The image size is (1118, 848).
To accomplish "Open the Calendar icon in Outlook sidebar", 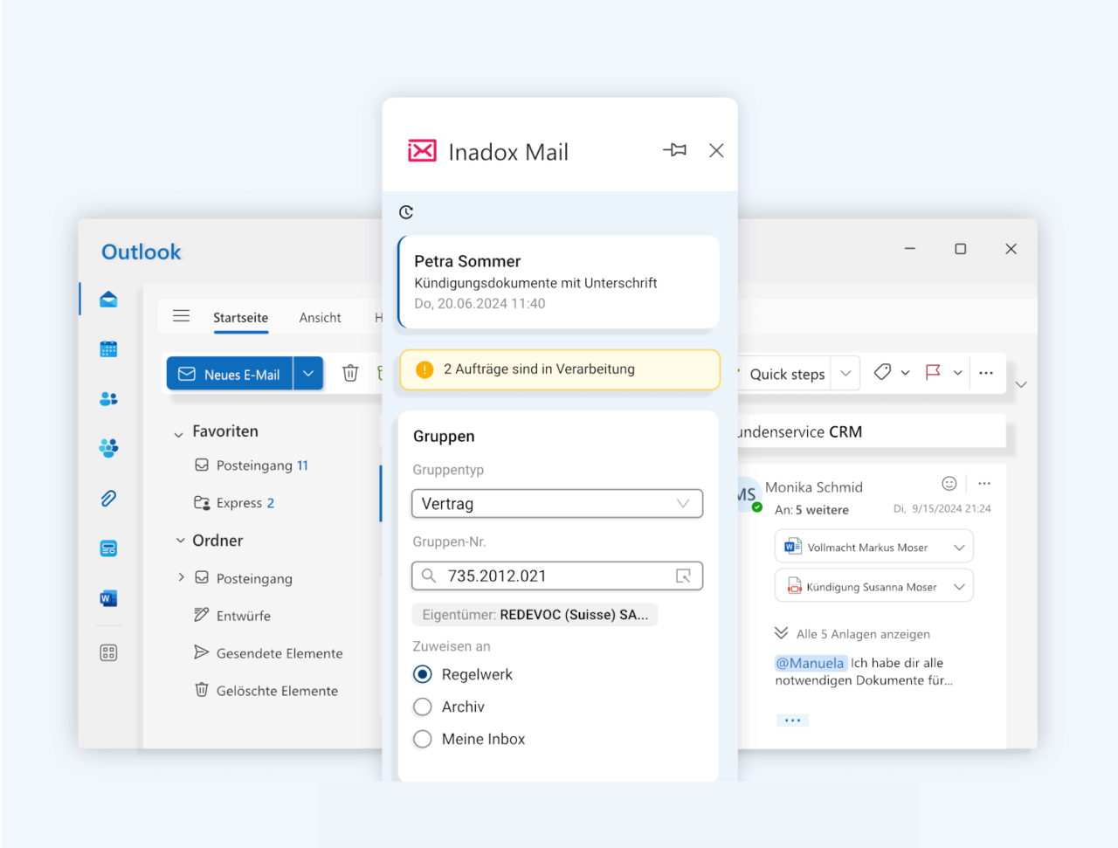I will [x=108, y=349].
